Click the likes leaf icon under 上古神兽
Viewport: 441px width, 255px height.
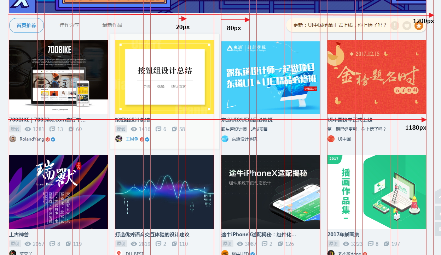tap(68, 244)
